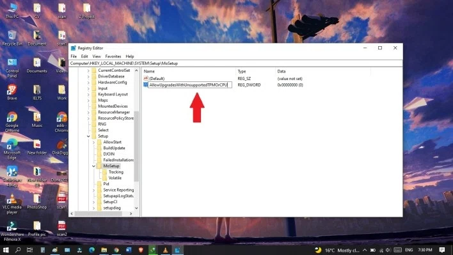This screenshot has height=255, width=453.
Task: Click the tree vertical scrollbar down arrow
Action: click(136, 208)
